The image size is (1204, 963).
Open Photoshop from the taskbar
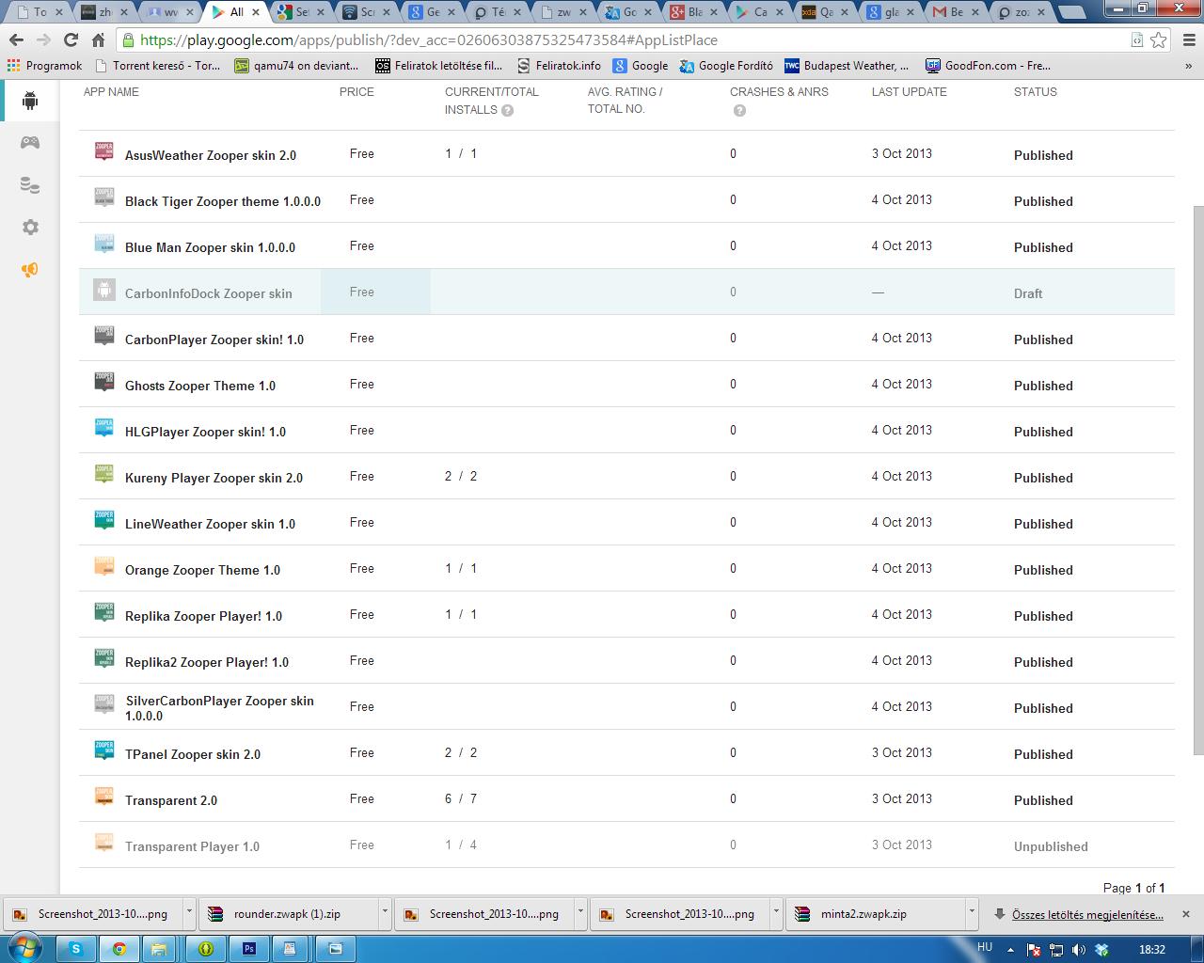pos(249,949)
